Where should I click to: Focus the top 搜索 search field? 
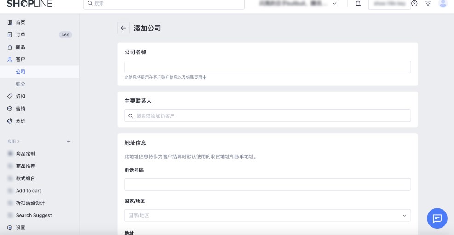(x=164, y=4)
